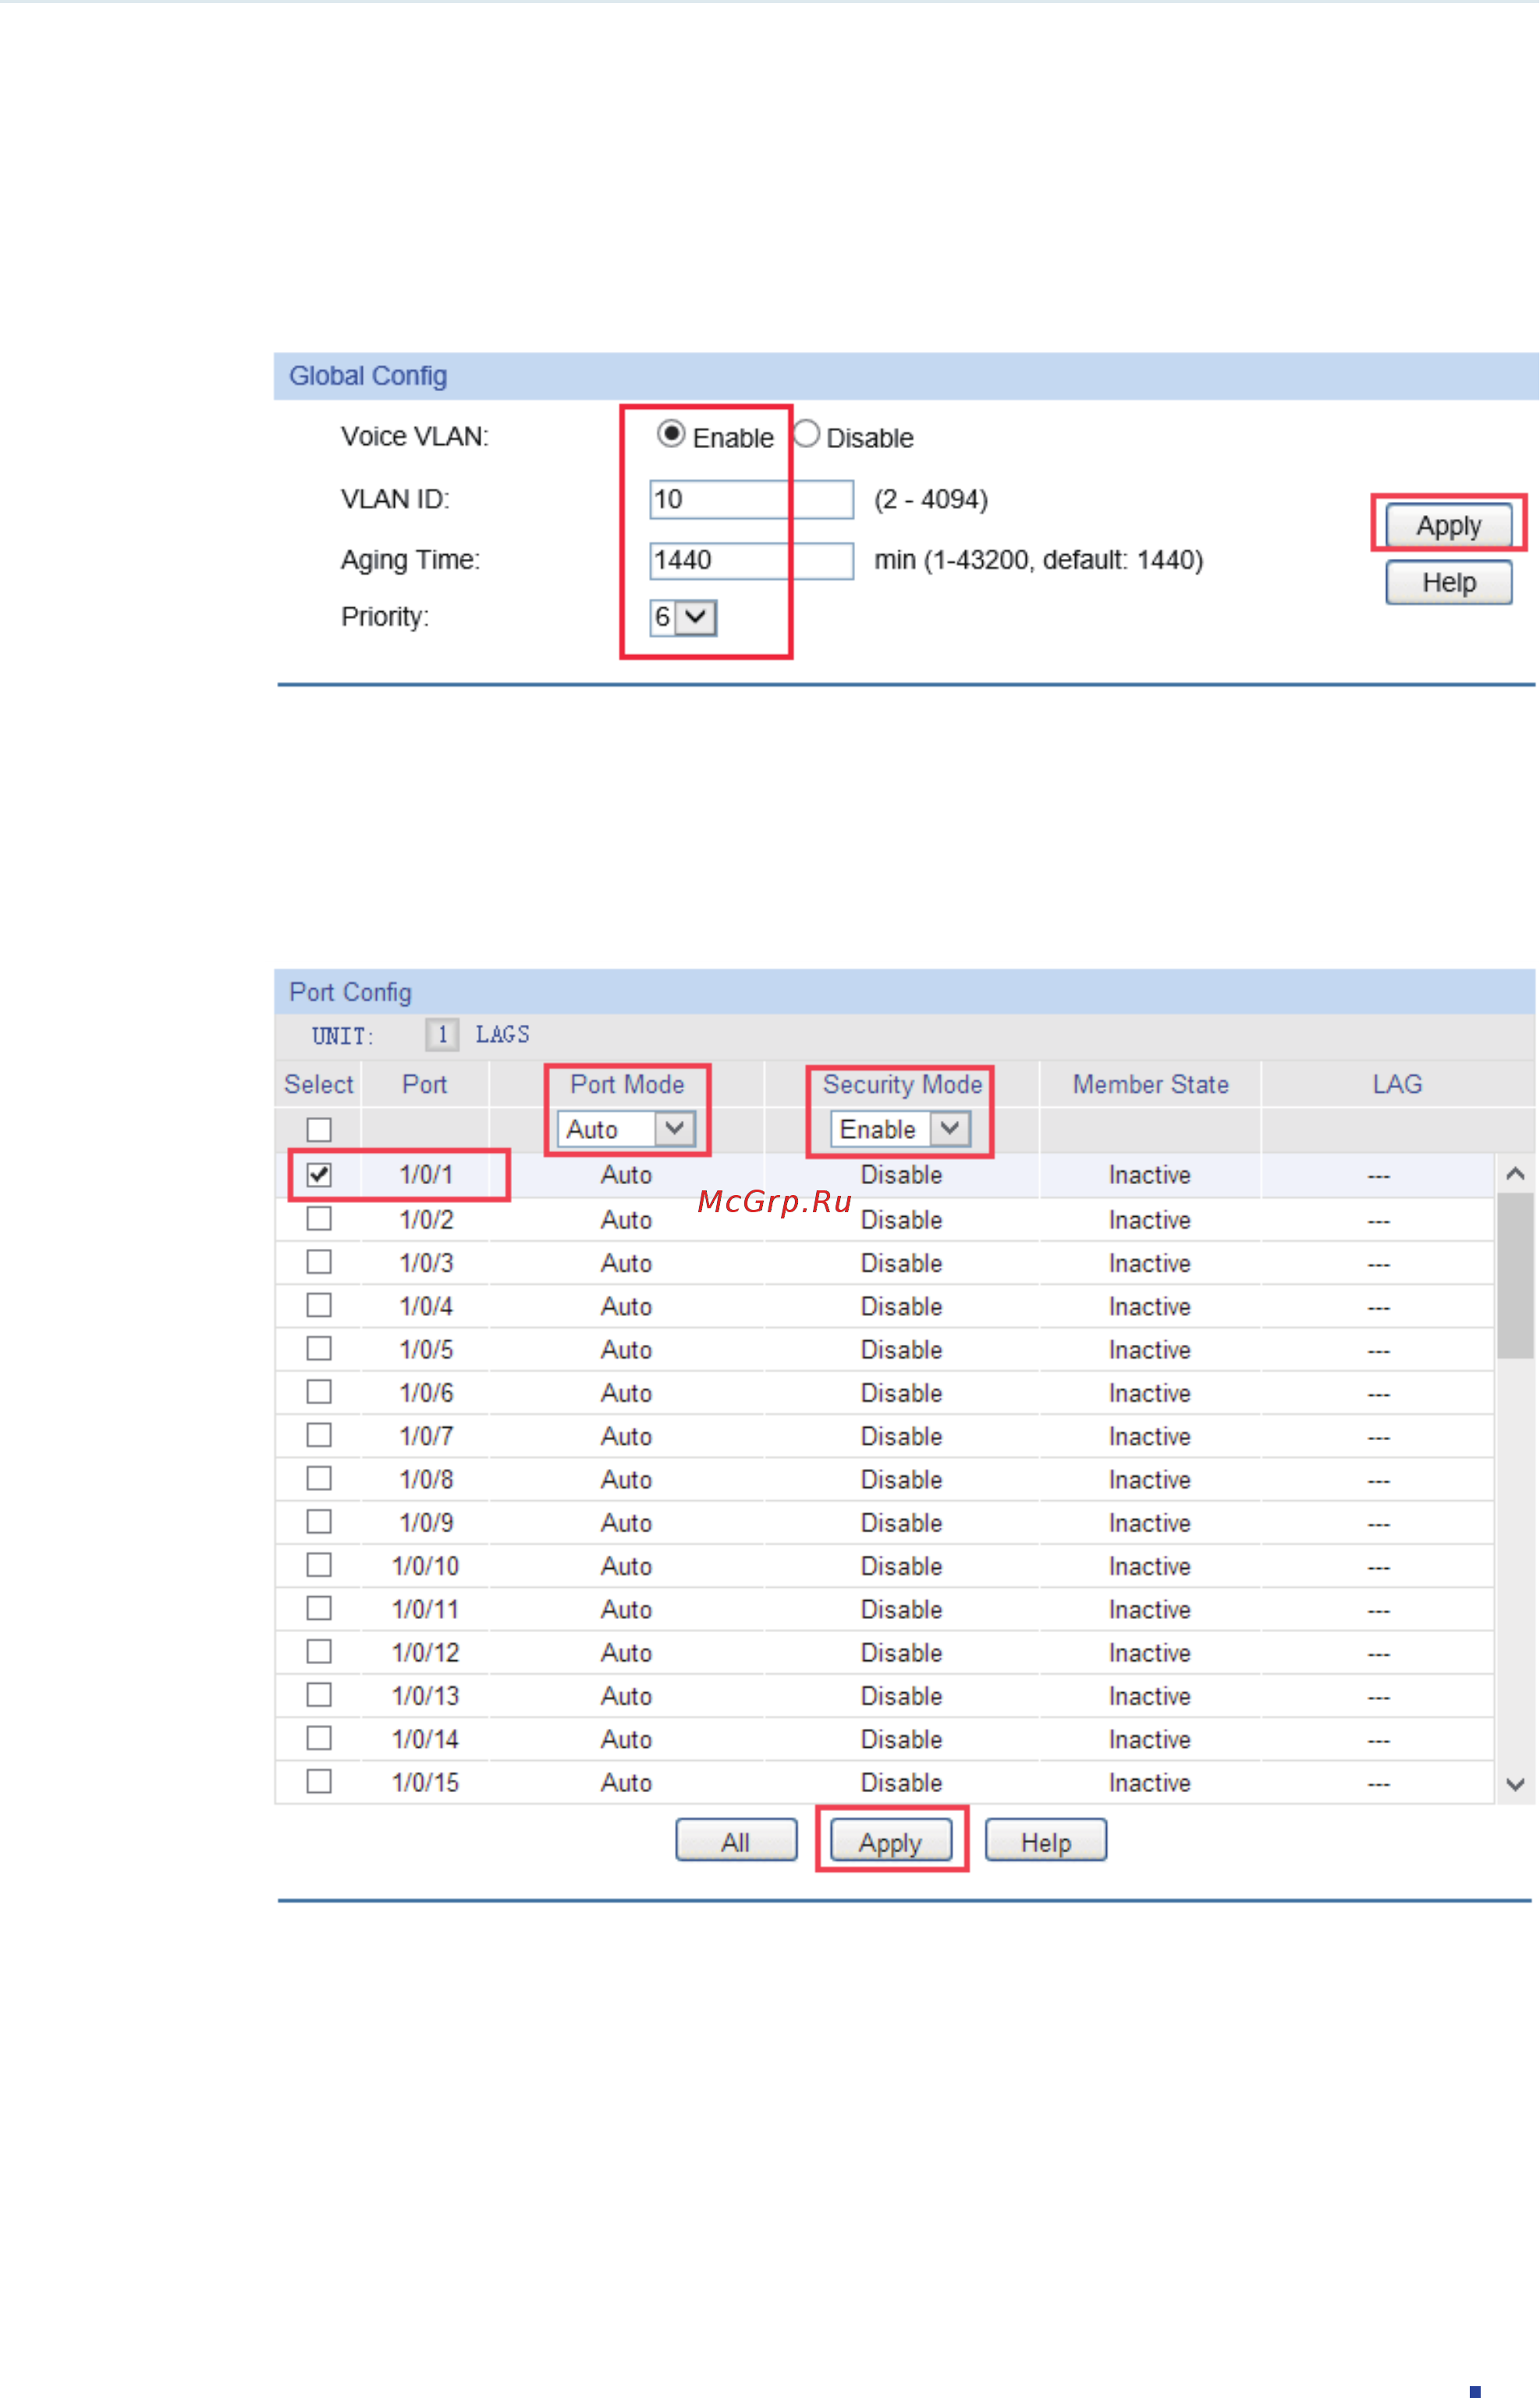Screen dimensions: 1540x2401
Task: Click port name 1/0/15
Action: tap(425, 1783)
